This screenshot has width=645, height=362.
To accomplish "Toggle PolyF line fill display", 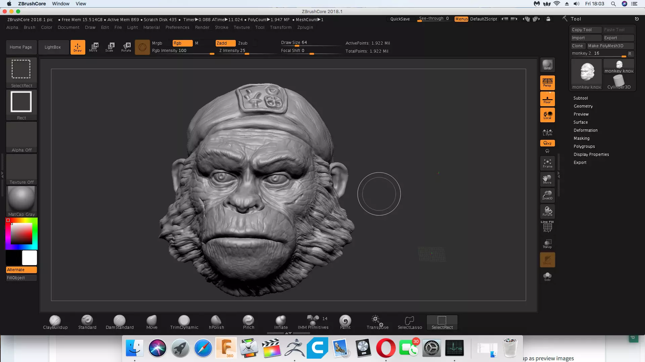I will pos(547,227).
